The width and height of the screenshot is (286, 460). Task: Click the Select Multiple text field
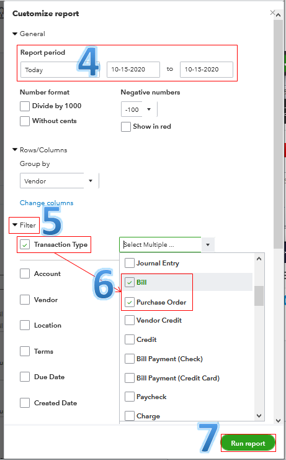pyautogui.click(x=160, y=245)
